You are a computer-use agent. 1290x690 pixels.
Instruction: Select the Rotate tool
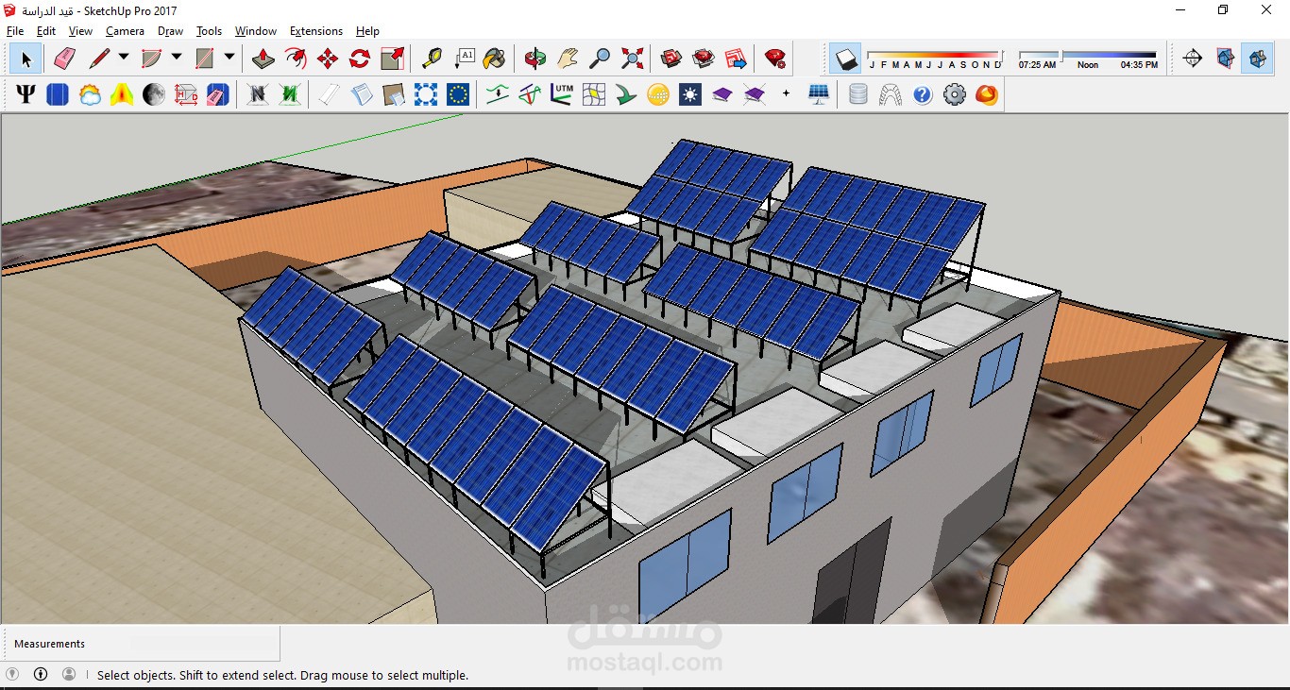360,59
